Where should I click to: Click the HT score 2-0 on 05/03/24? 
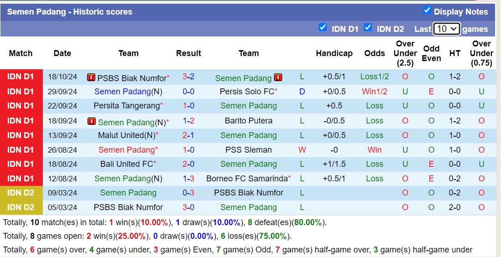[x=455, y=207]
